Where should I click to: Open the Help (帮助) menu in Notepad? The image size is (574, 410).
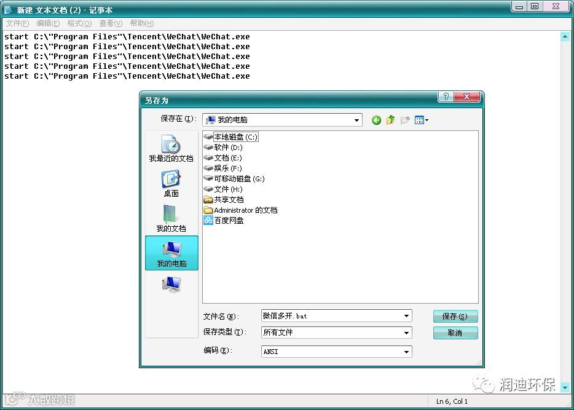click(x=142, y=23)
